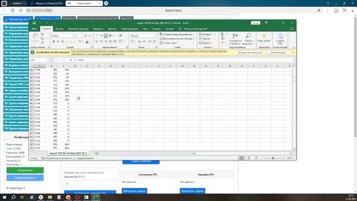The width and height of the screenshot is (357, 201).
Task: Apply percent number style
Action: tap(139, 41)
